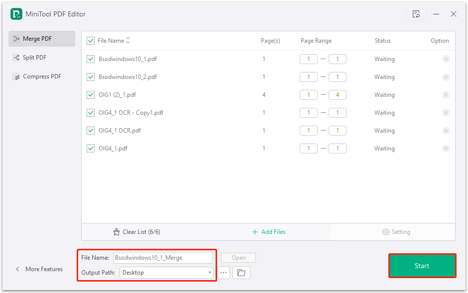Edit end page for Bsodwindows10_1.pdf

(337, 59)
